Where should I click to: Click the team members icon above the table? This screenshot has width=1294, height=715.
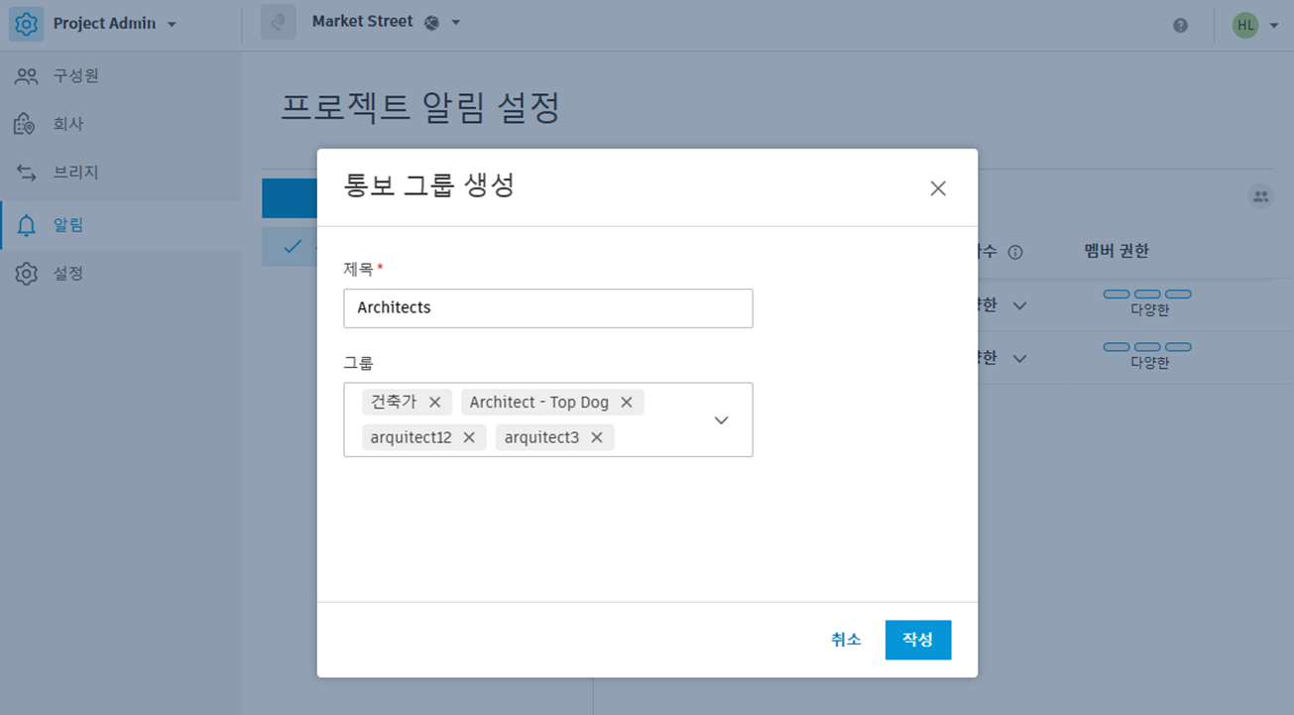pos(1260,196)
